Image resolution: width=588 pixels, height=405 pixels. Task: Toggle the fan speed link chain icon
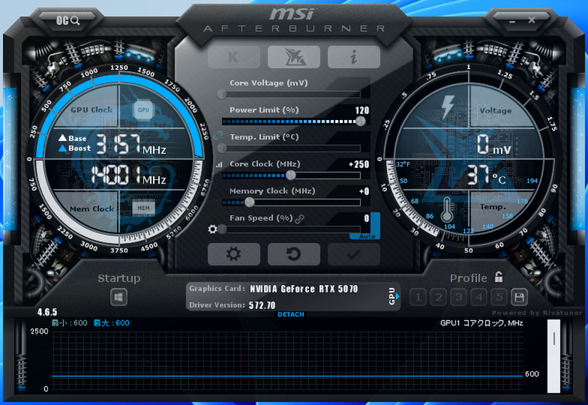point(299,219)
